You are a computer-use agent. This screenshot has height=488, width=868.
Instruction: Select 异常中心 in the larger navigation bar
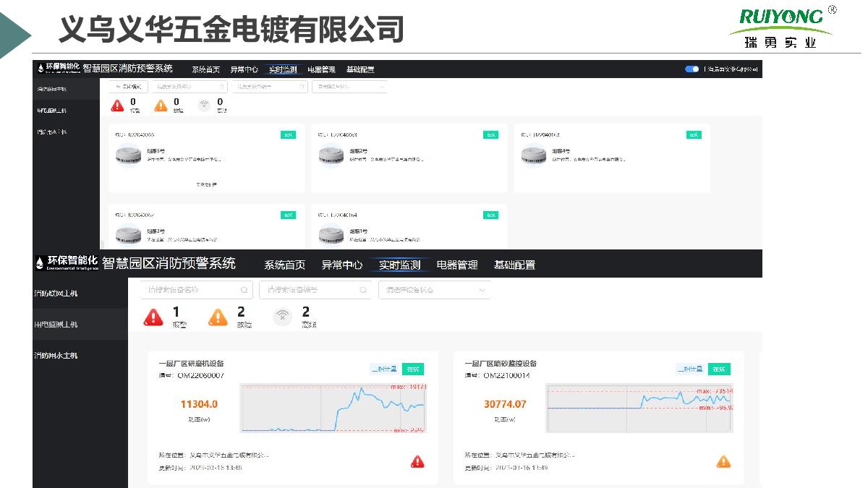(x=342, y=265)
